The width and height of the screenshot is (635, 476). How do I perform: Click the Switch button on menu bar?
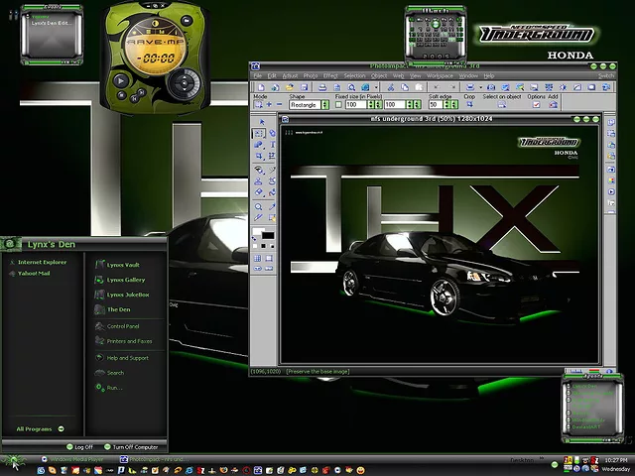(x=606, y=75)
